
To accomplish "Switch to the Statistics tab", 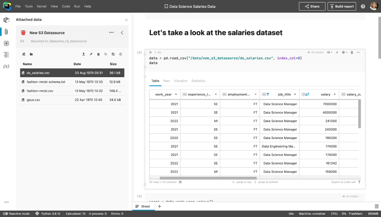I will [198, 81].
